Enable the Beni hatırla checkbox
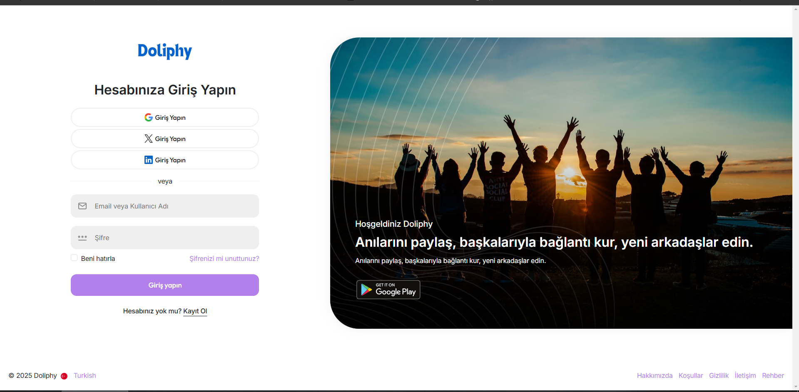The image size is (799, 392). coord(74,258)
